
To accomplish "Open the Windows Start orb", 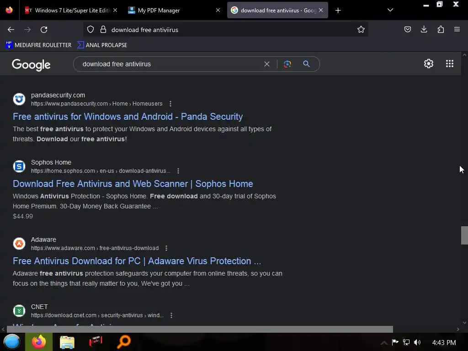I will (12, 342).
